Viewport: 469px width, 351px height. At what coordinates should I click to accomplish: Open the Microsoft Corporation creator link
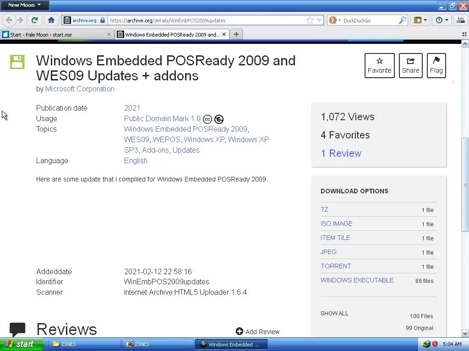coord(80,89)
